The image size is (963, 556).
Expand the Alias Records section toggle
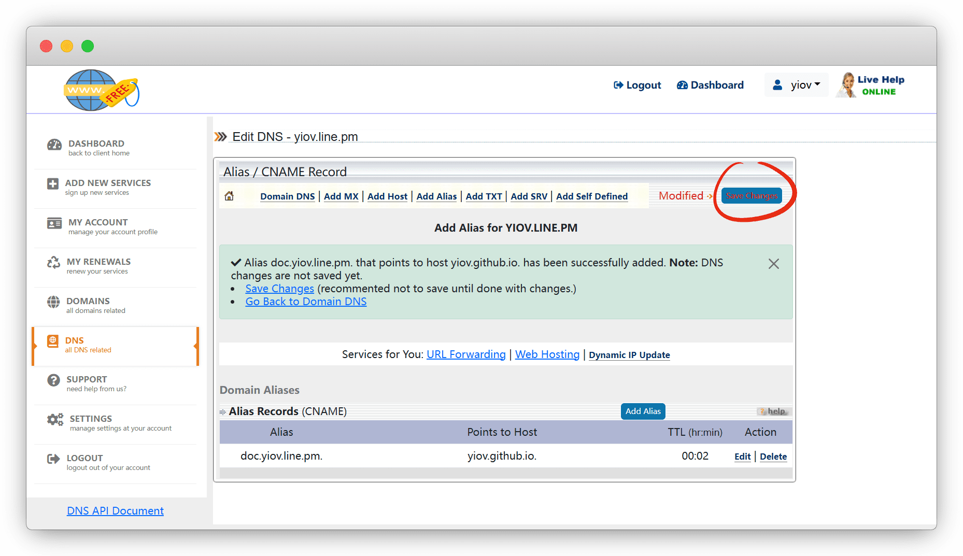coord(223,412)
